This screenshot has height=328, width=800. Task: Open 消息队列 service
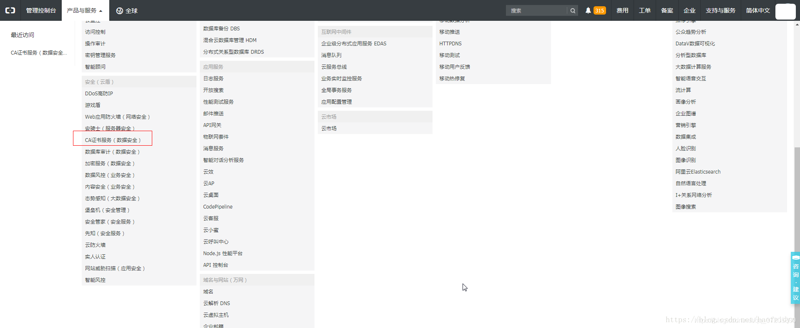point(331,55)
